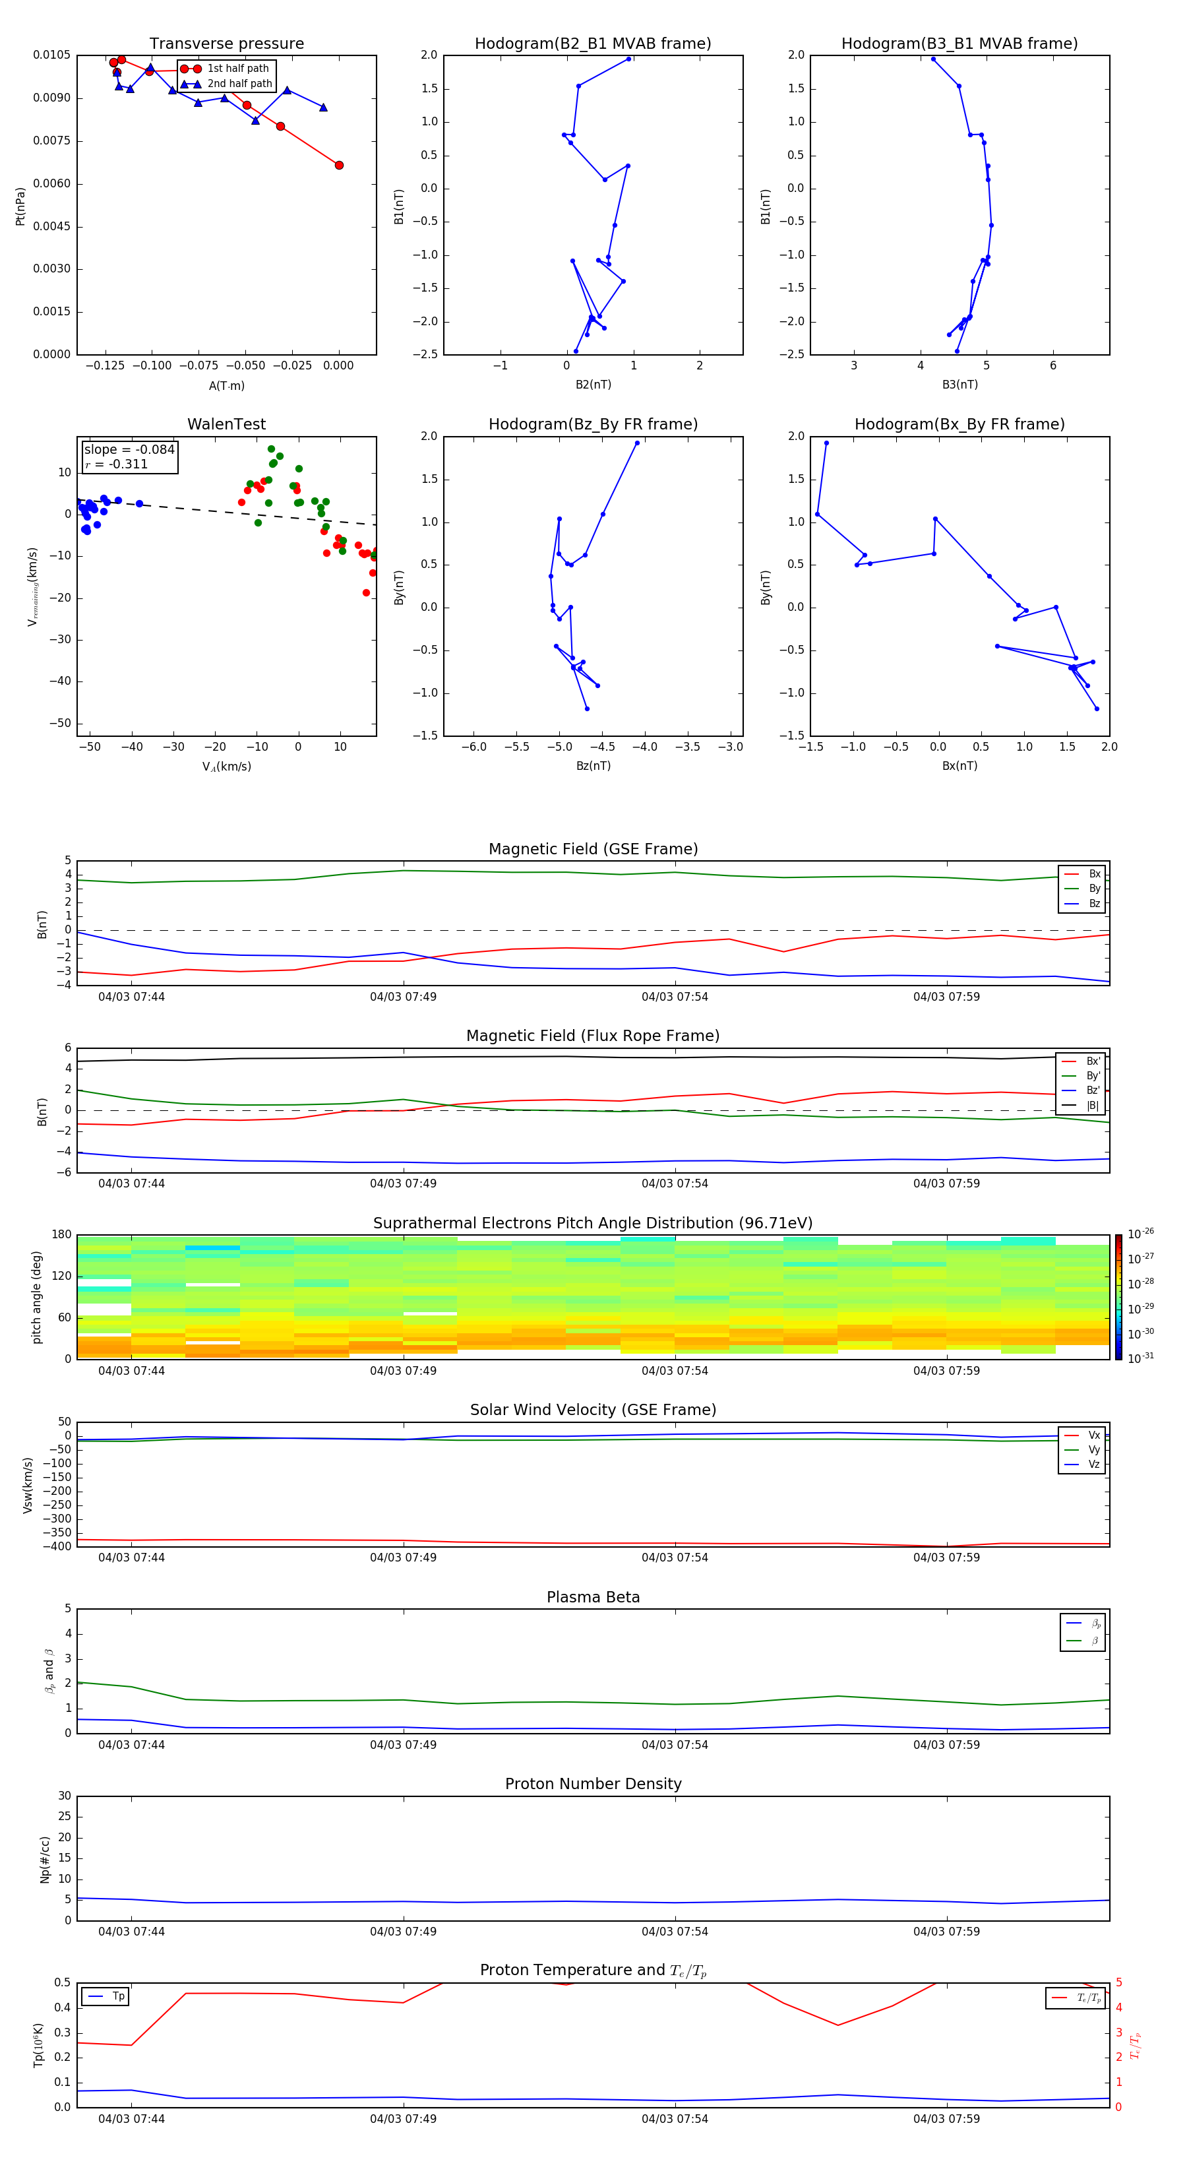Click the By legend entry in GSE plot
The height and width of the screenshot is (2177, 1187).
coord(1082,888)
